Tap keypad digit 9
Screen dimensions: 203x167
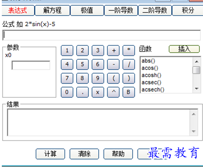click(98, 78)
